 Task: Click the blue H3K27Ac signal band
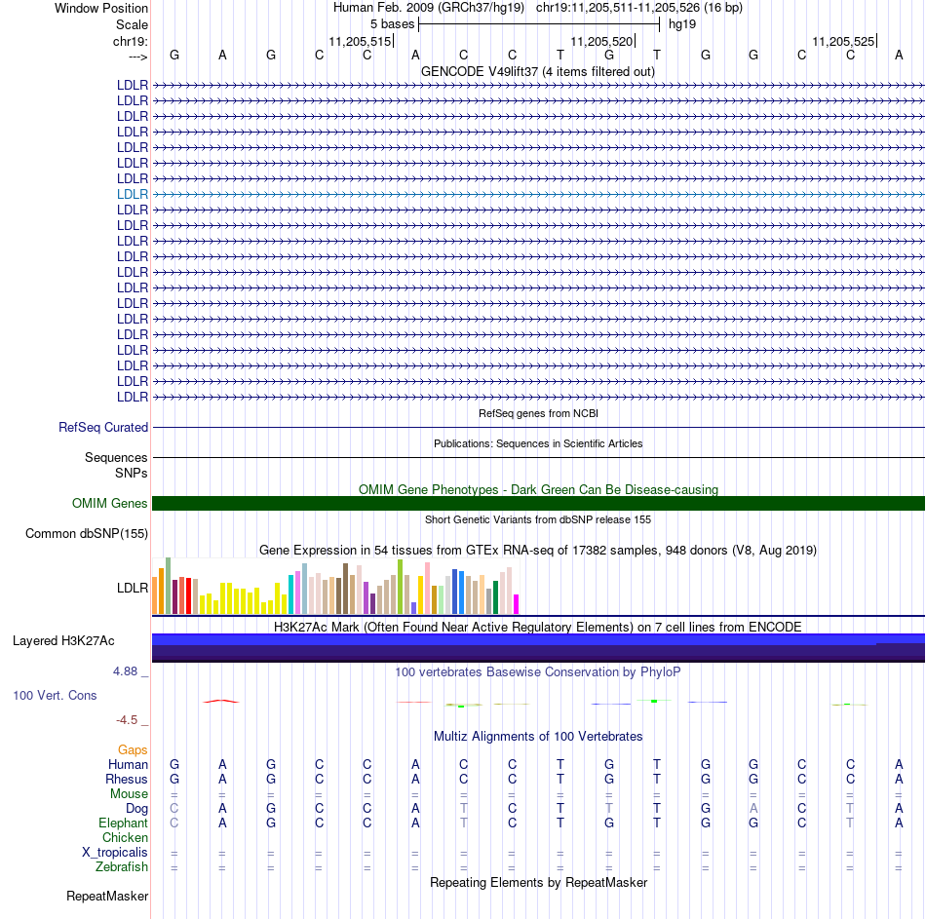coord(539,648)
